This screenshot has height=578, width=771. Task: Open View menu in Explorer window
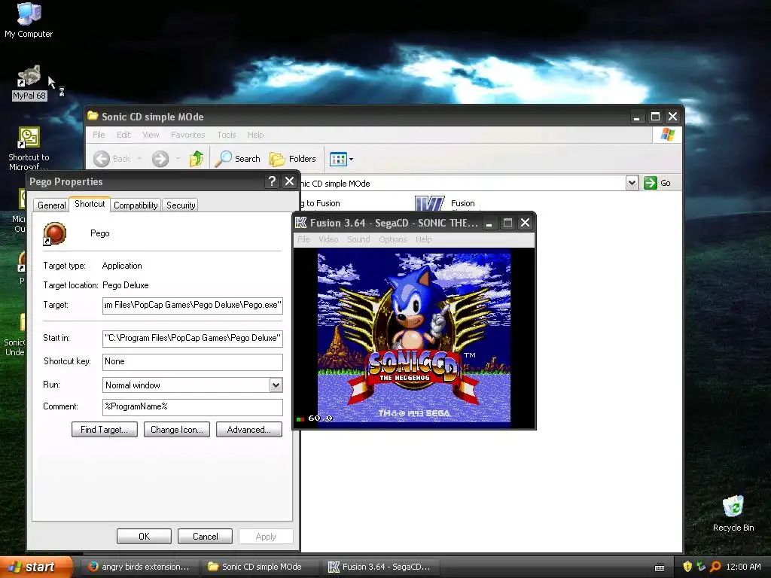pyautogui.click(x=151, y=135)
